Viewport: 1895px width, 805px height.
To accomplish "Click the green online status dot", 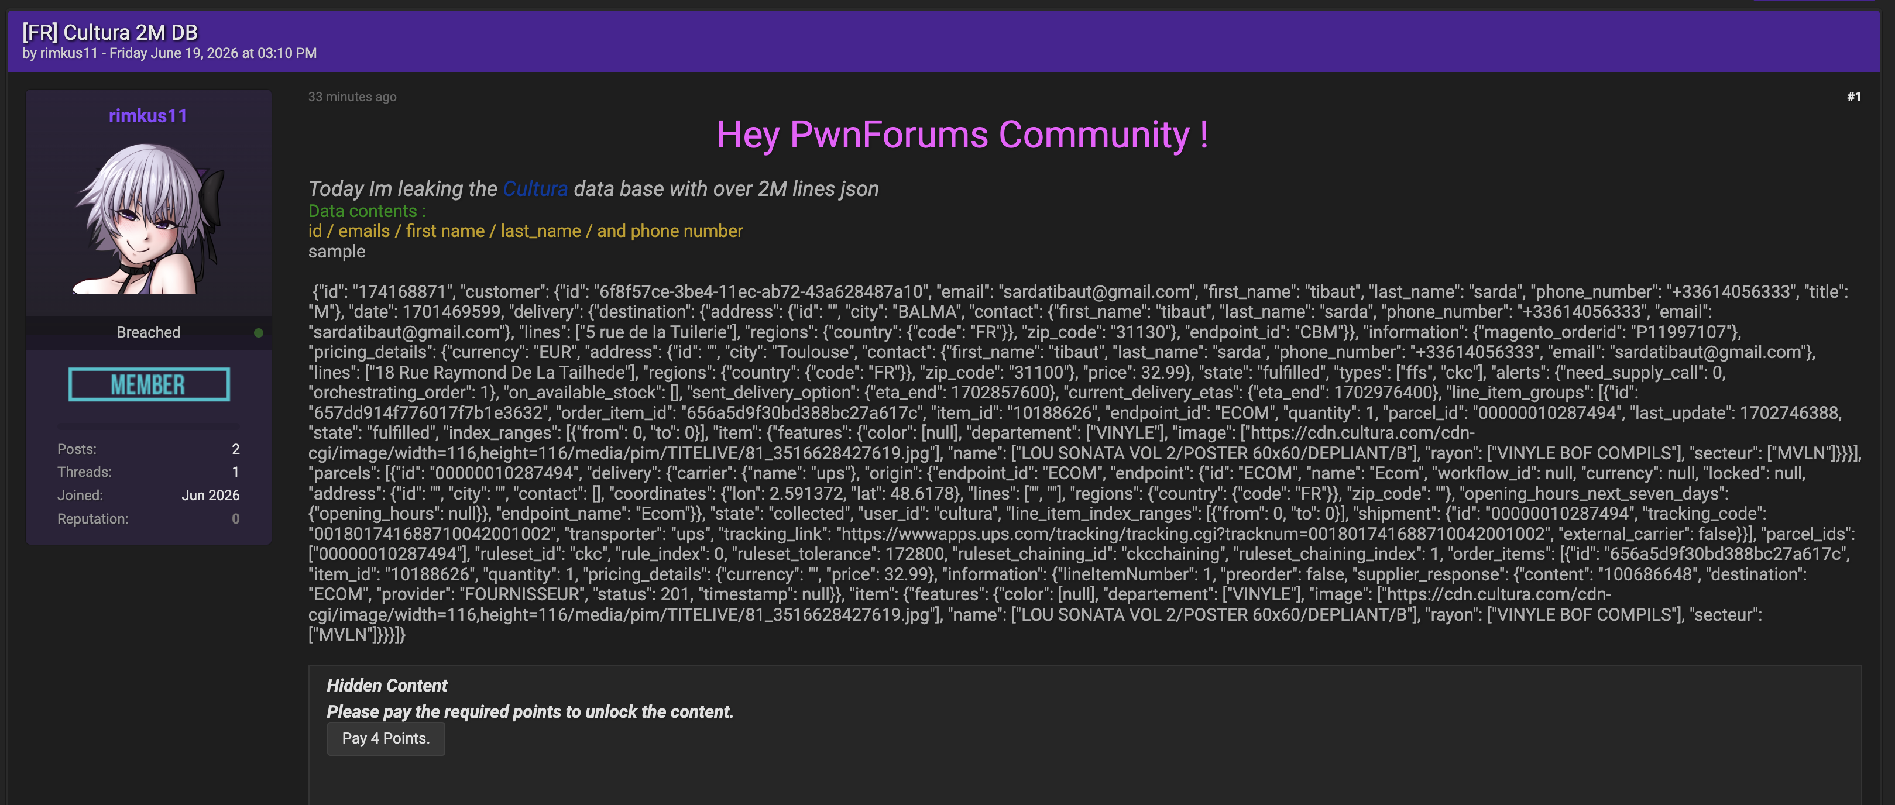I will (258, 332).
